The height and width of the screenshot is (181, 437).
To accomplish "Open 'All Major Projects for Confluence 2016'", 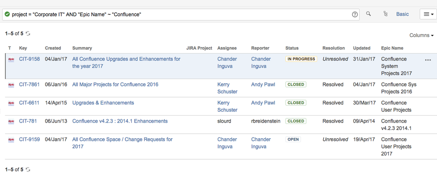I will click(x=115, y=84).
